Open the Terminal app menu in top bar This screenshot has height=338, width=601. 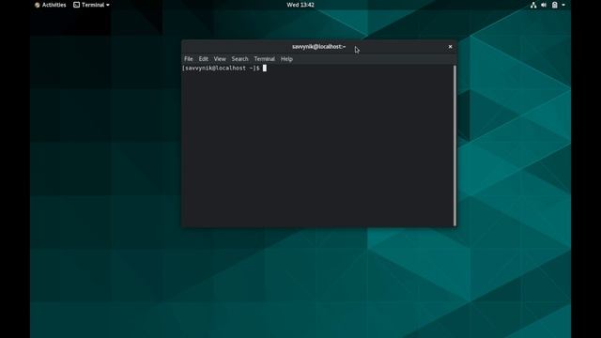tap(91, 5)
